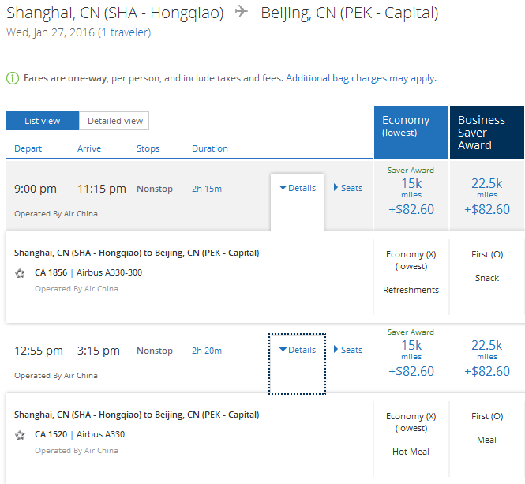This screenshot has height=484, width=525.
Task: Switch to Detailed view tab
Action: (x=115, y=121)
